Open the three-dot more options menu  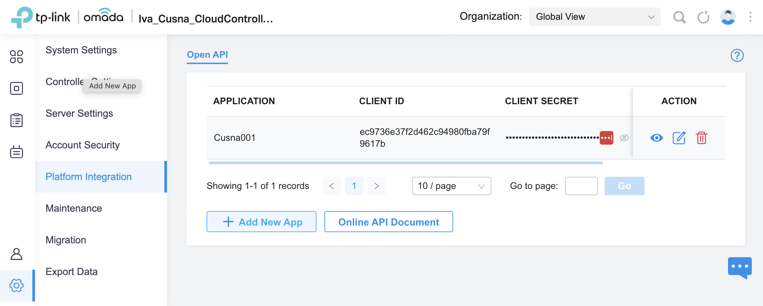click(x=750, y=17)
